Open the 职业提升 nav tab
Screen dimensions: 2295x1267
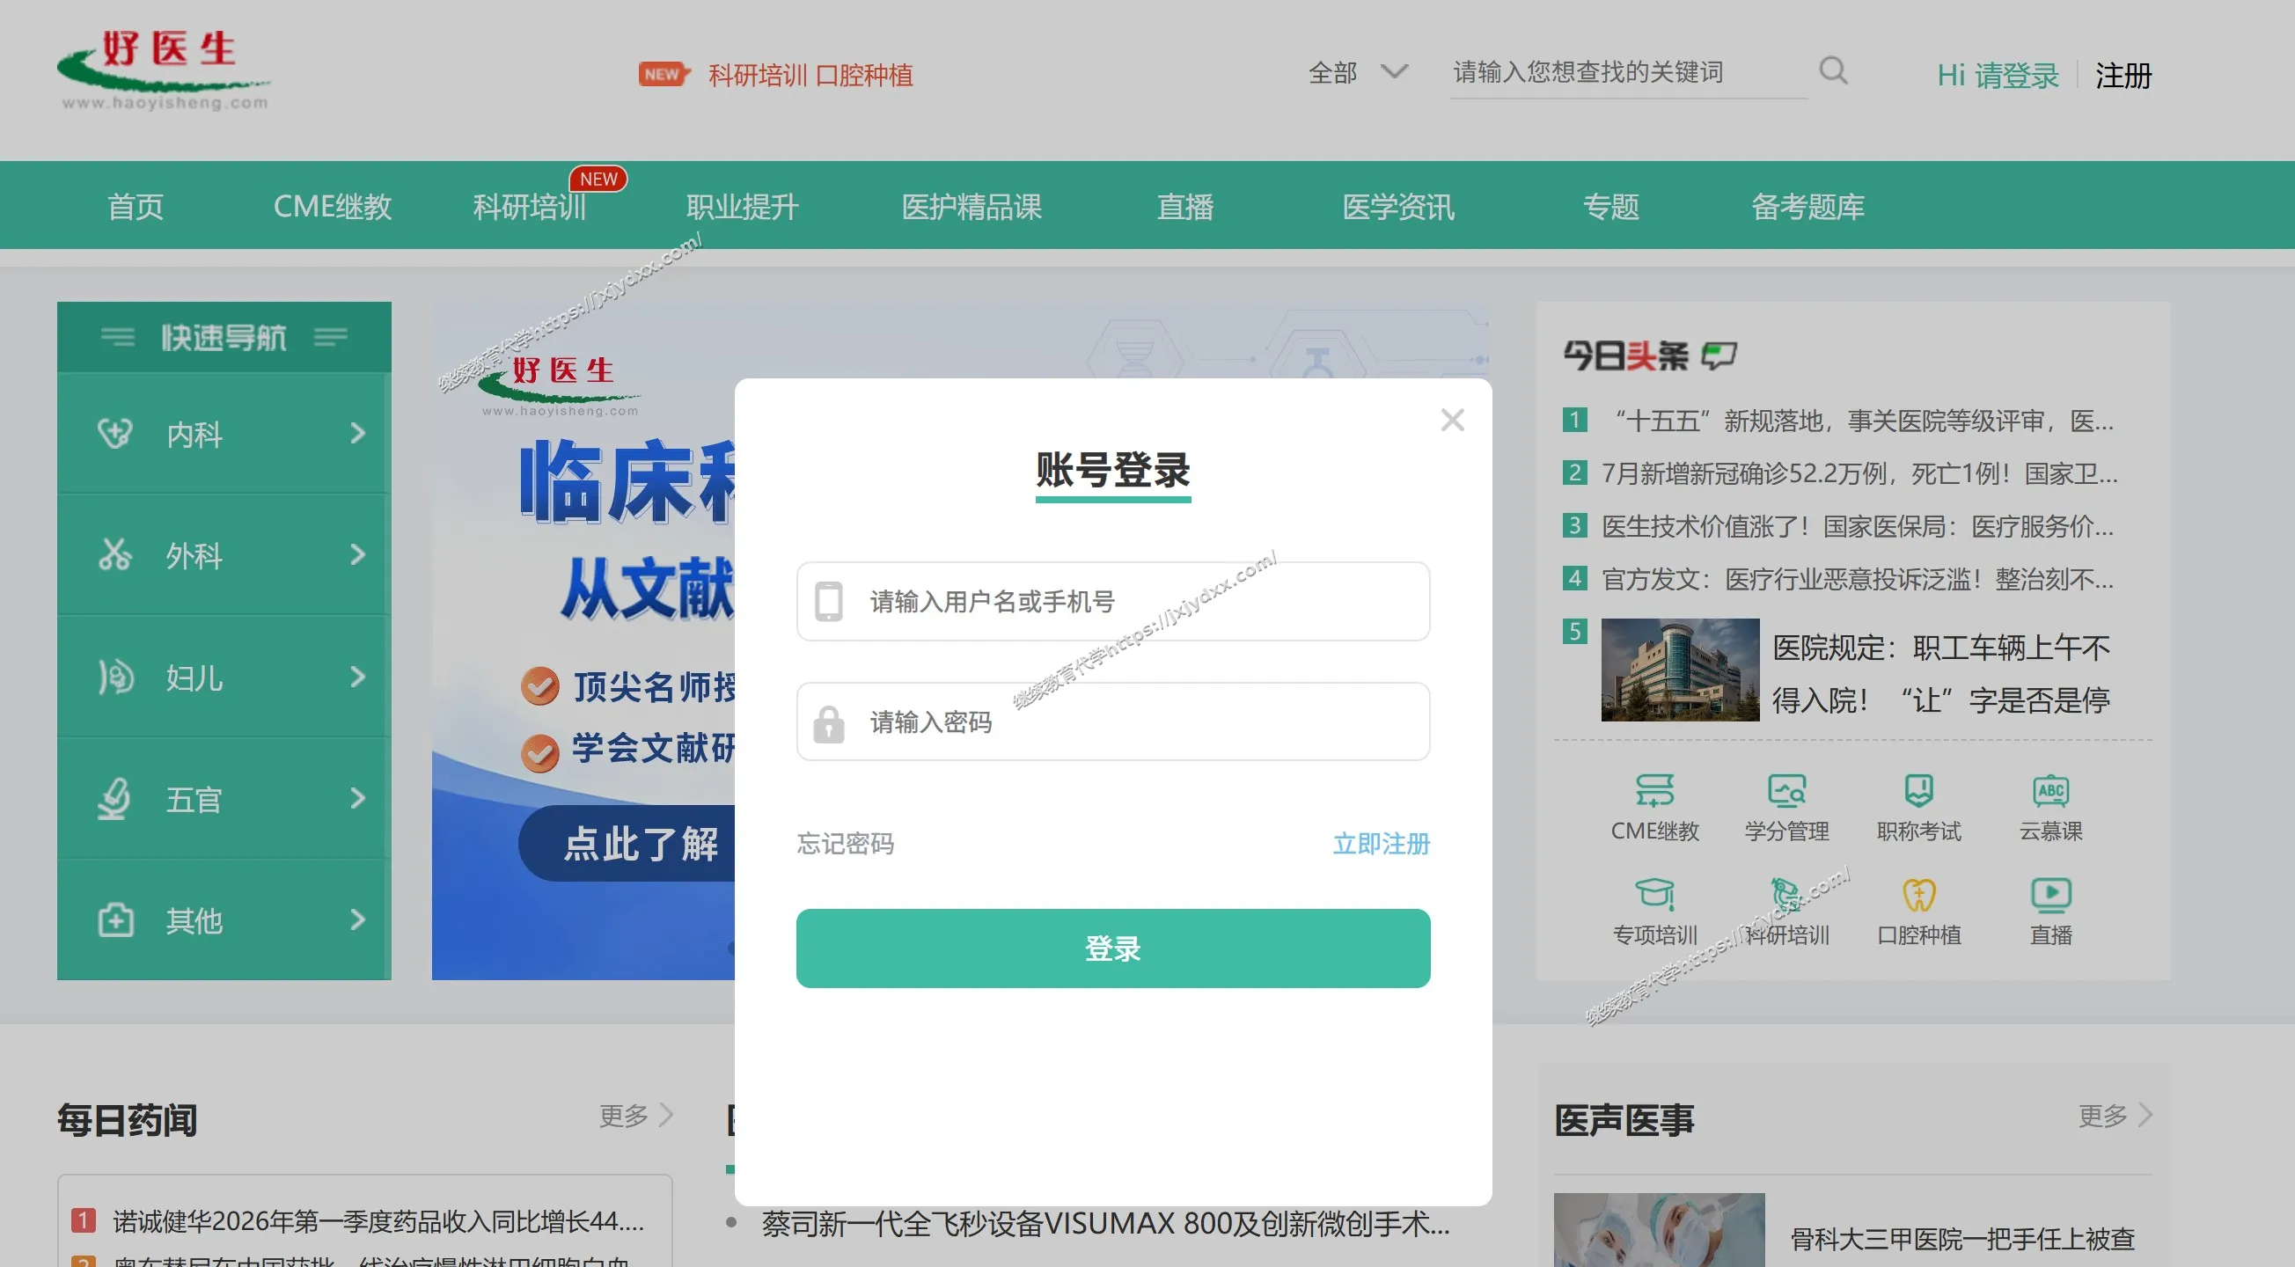(742, 207)
